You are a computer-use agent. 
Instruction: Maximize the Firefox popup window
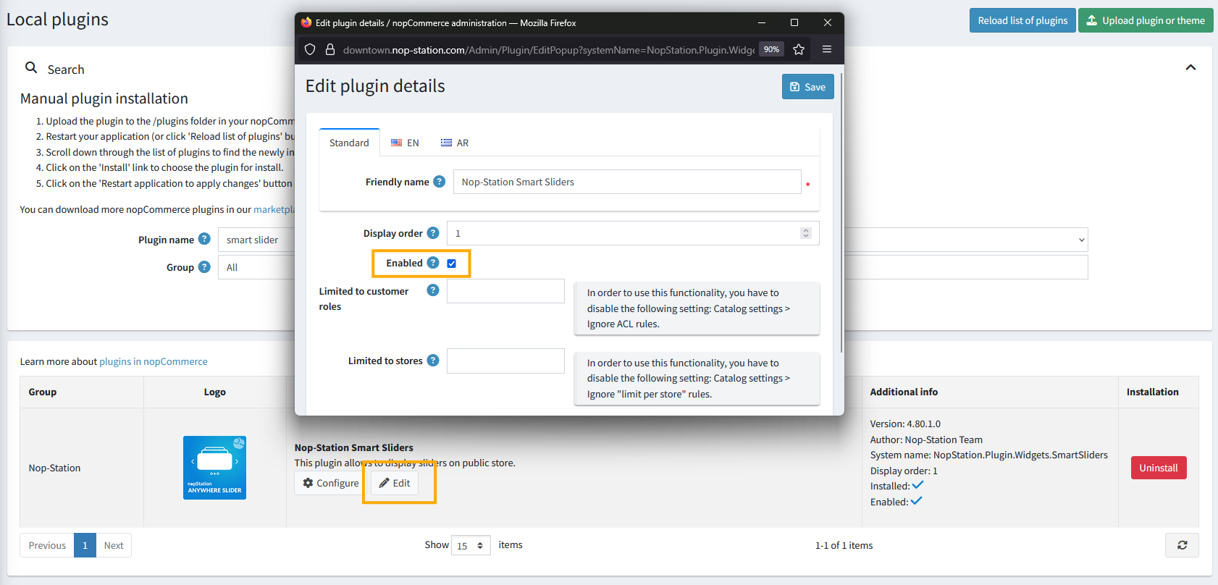[x=794, y=22]
